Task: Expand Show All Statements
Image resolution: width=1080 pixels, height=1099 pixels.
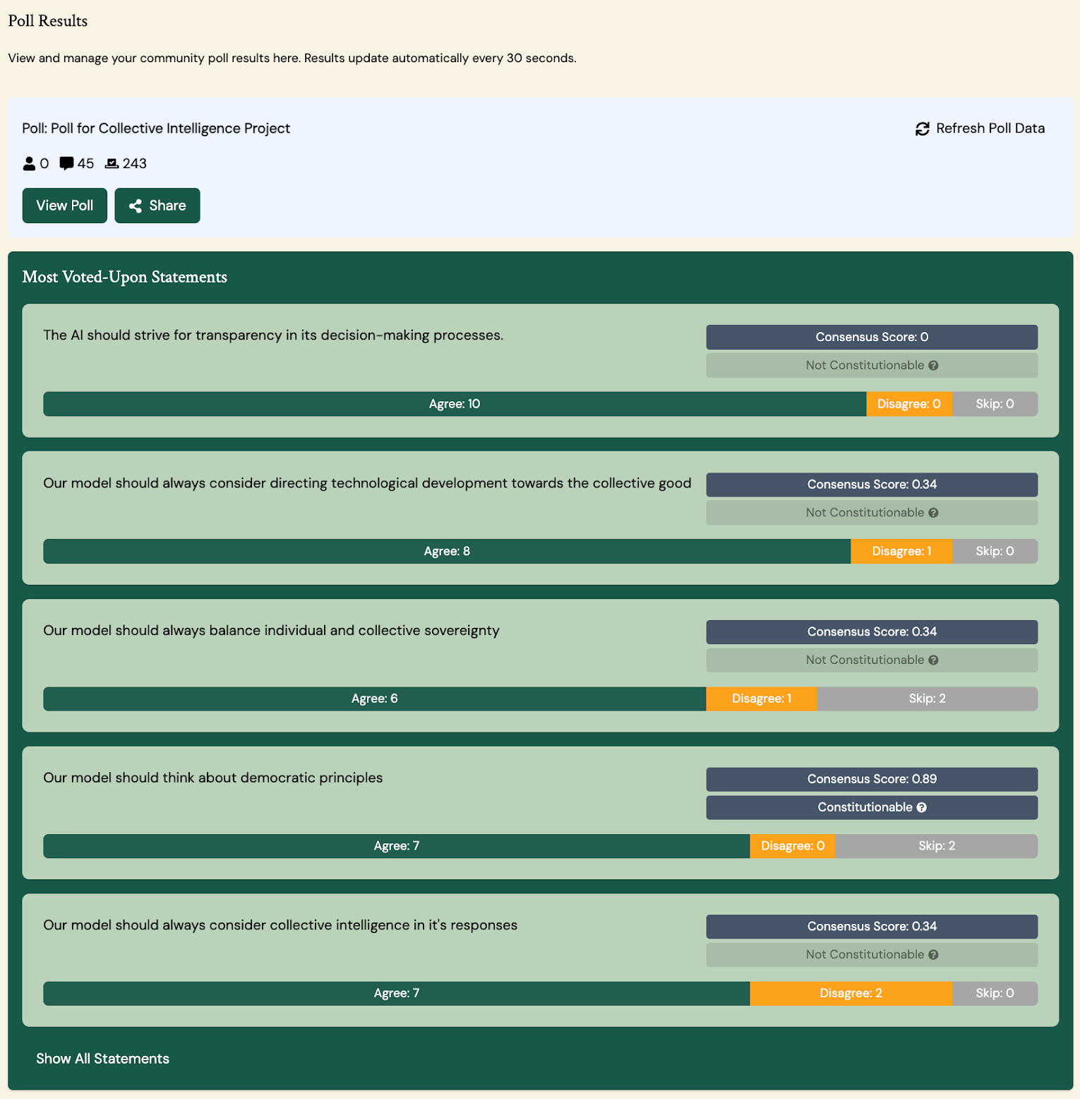Action: point(103,1058)
